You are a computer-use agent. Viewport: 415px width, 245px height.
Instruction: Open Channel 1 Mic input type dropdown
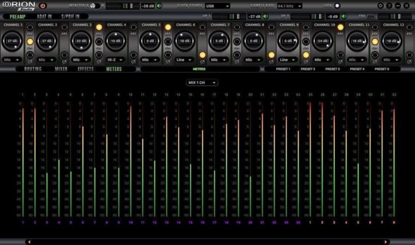11,60
